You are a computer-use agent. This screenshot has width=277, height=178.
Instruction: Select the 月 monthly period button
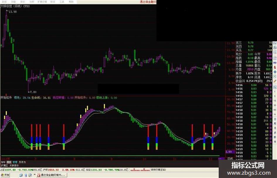click(275, 128)
